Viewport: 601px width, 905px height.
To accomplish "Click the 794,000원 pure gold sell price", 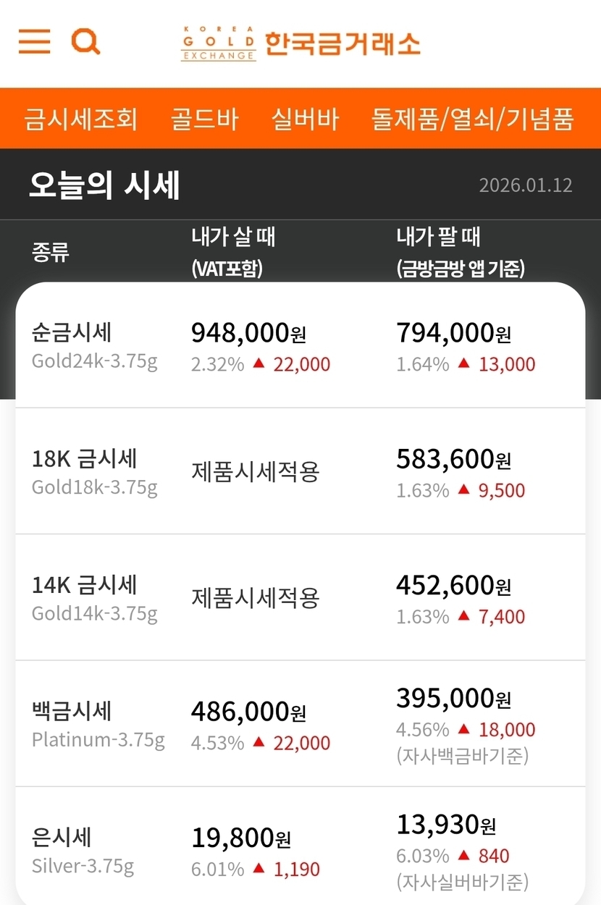I will [454, 333].
